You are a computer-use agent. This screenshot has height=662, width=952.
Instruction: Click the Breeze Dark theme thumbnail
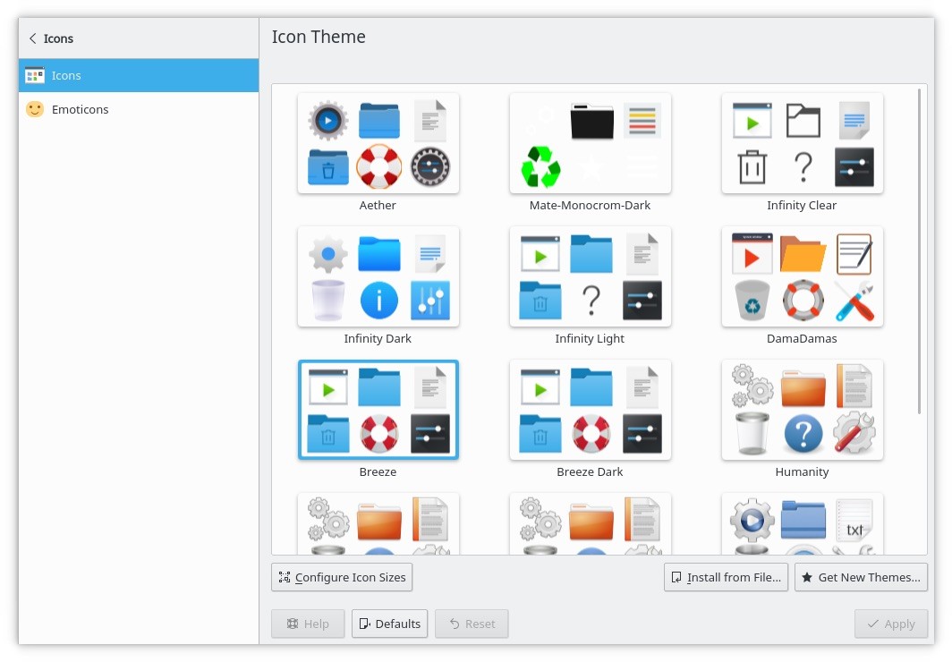(x=590, y=410)
